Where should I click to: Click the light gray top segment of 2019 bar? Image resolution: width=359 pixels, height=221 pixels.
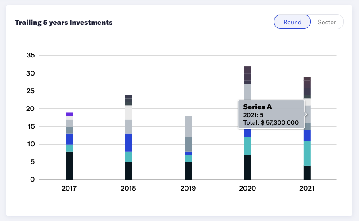(x=188, y=126)
